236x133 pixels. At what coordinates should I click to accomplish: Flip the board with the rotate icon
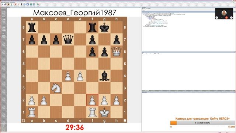coord(24,120)
